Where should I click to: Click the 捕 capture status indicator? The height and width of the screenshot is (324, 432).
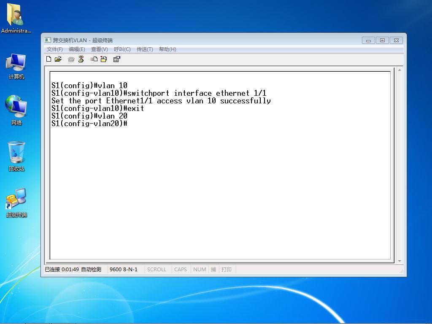point(213,270)
